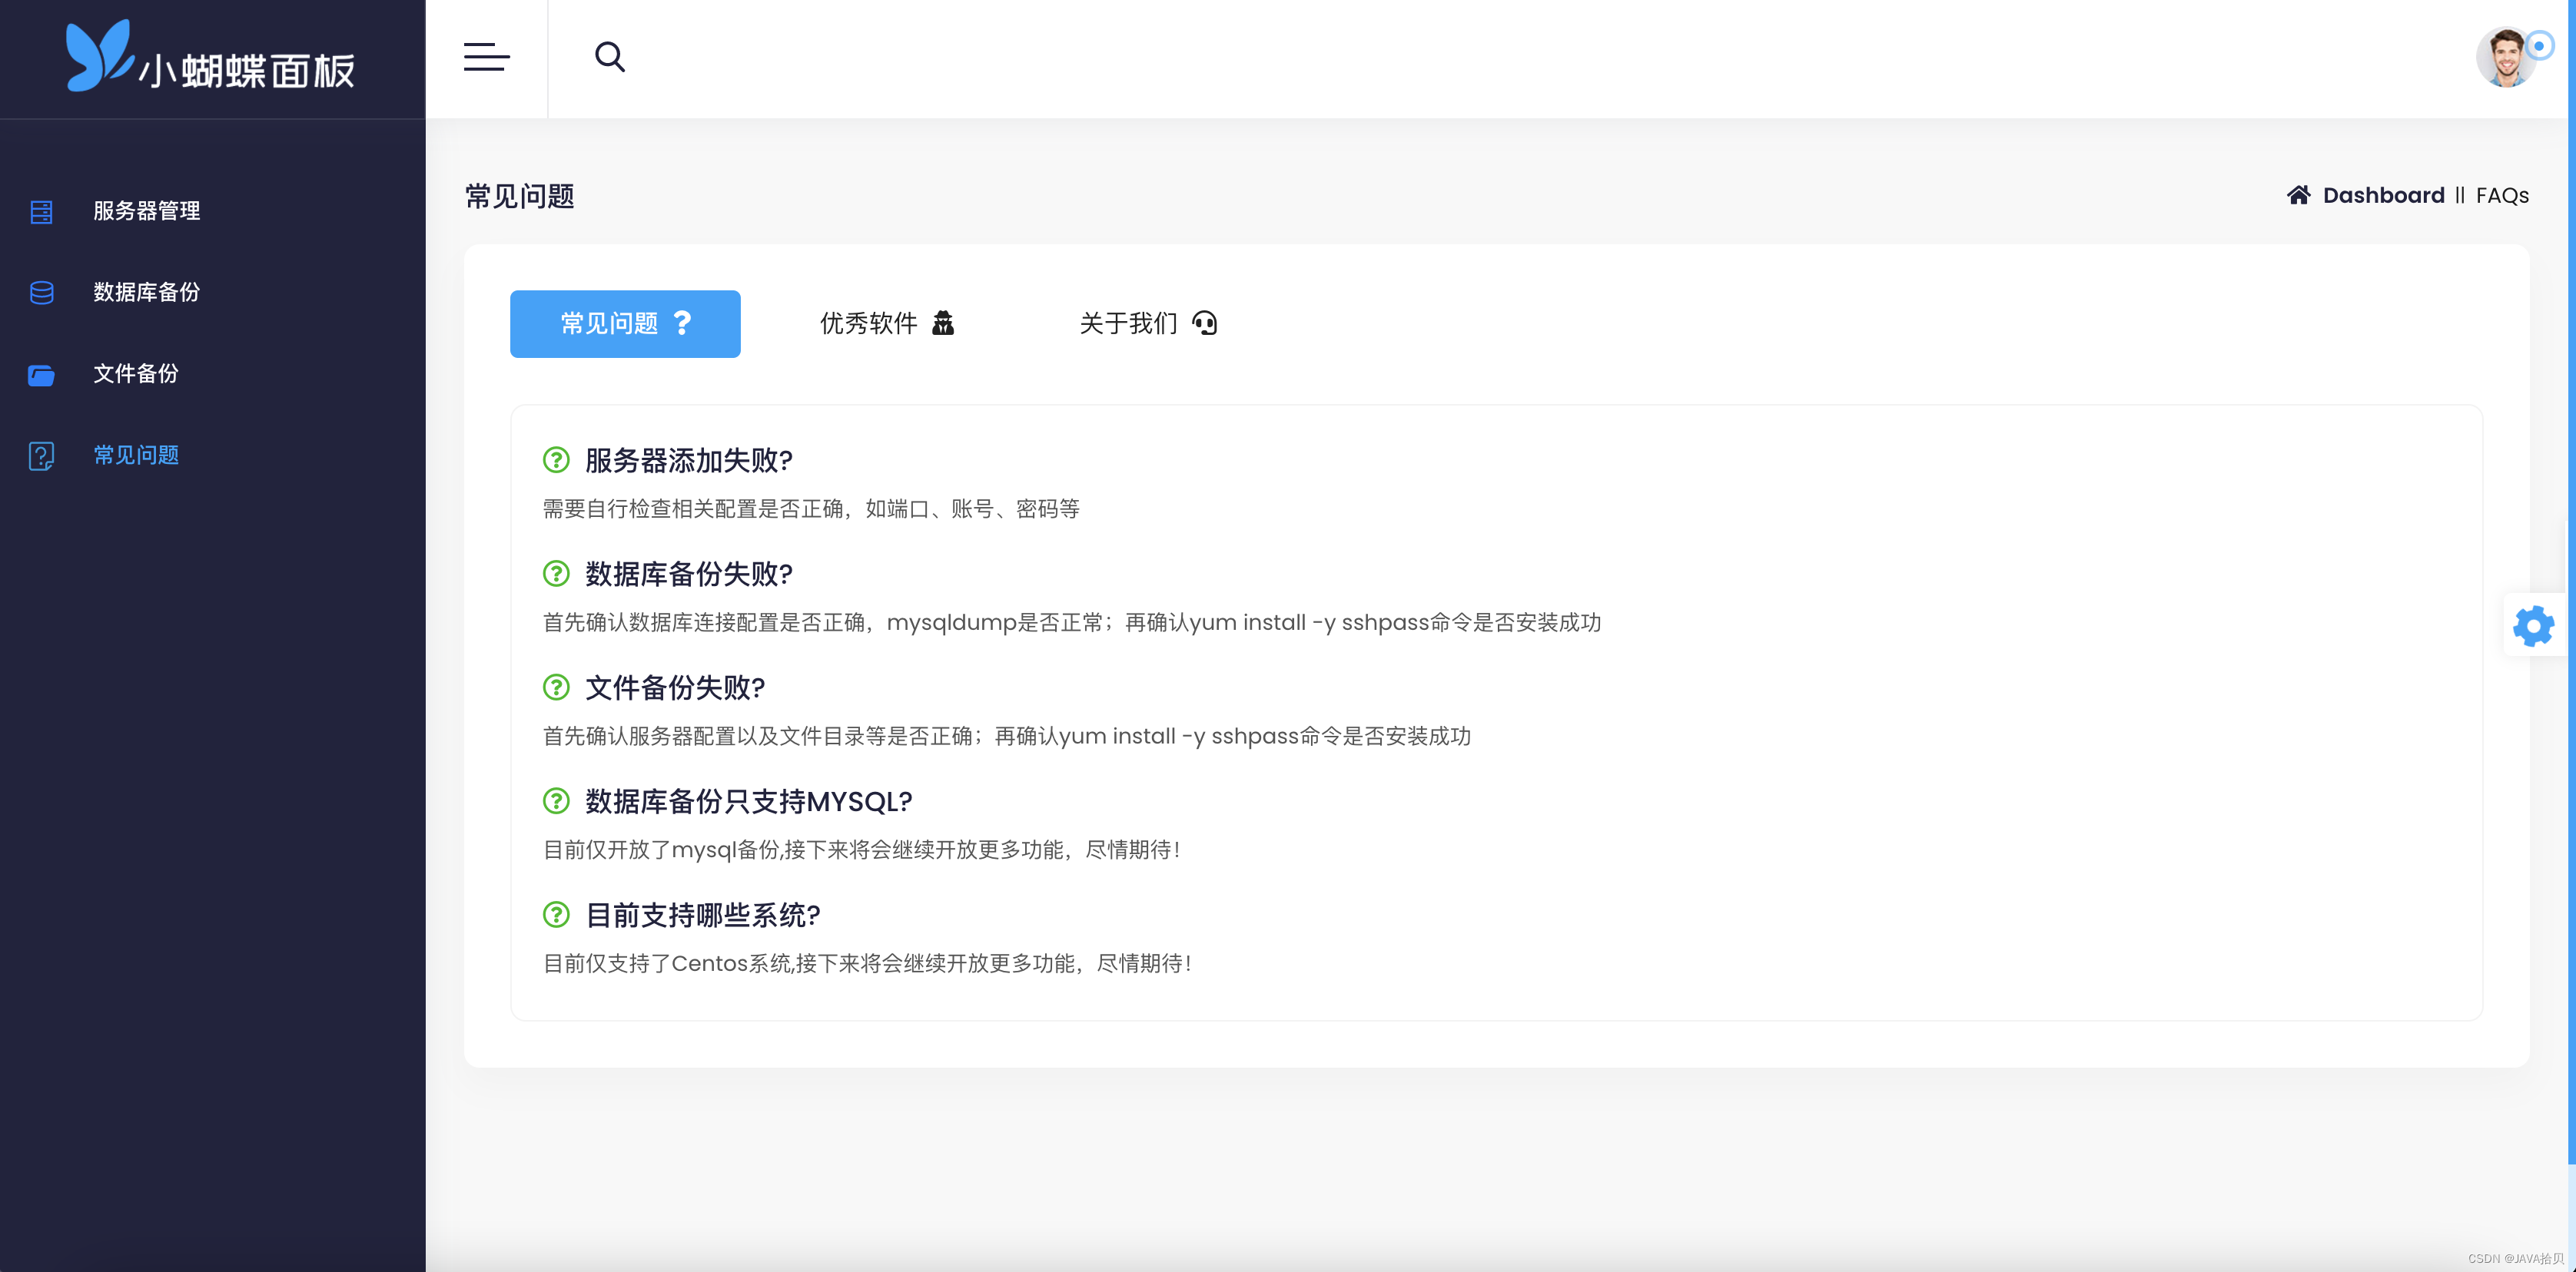Open the search magnifier icon
Image resolution: width=2576 pixels, height=1272 pixels.
pyautogui.click(x=609, y=57)
